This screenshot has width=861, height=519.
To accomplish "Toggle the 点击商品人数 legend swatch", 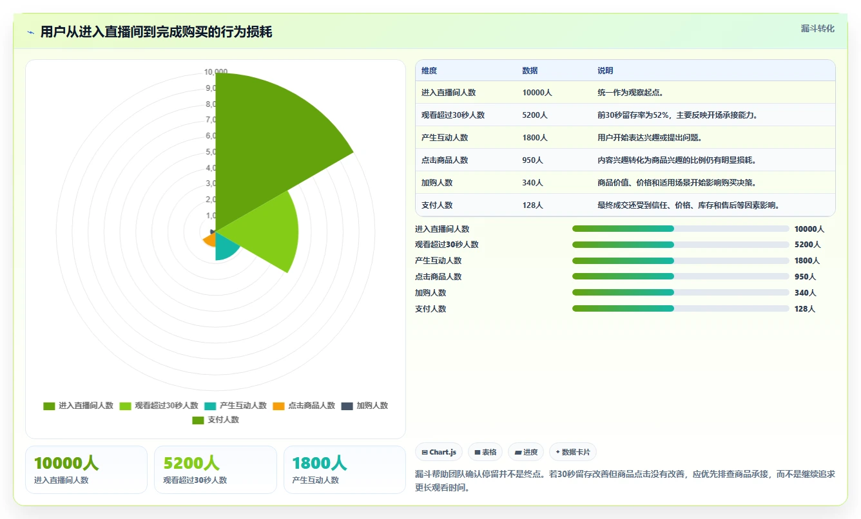I will (x=278, y=406).
